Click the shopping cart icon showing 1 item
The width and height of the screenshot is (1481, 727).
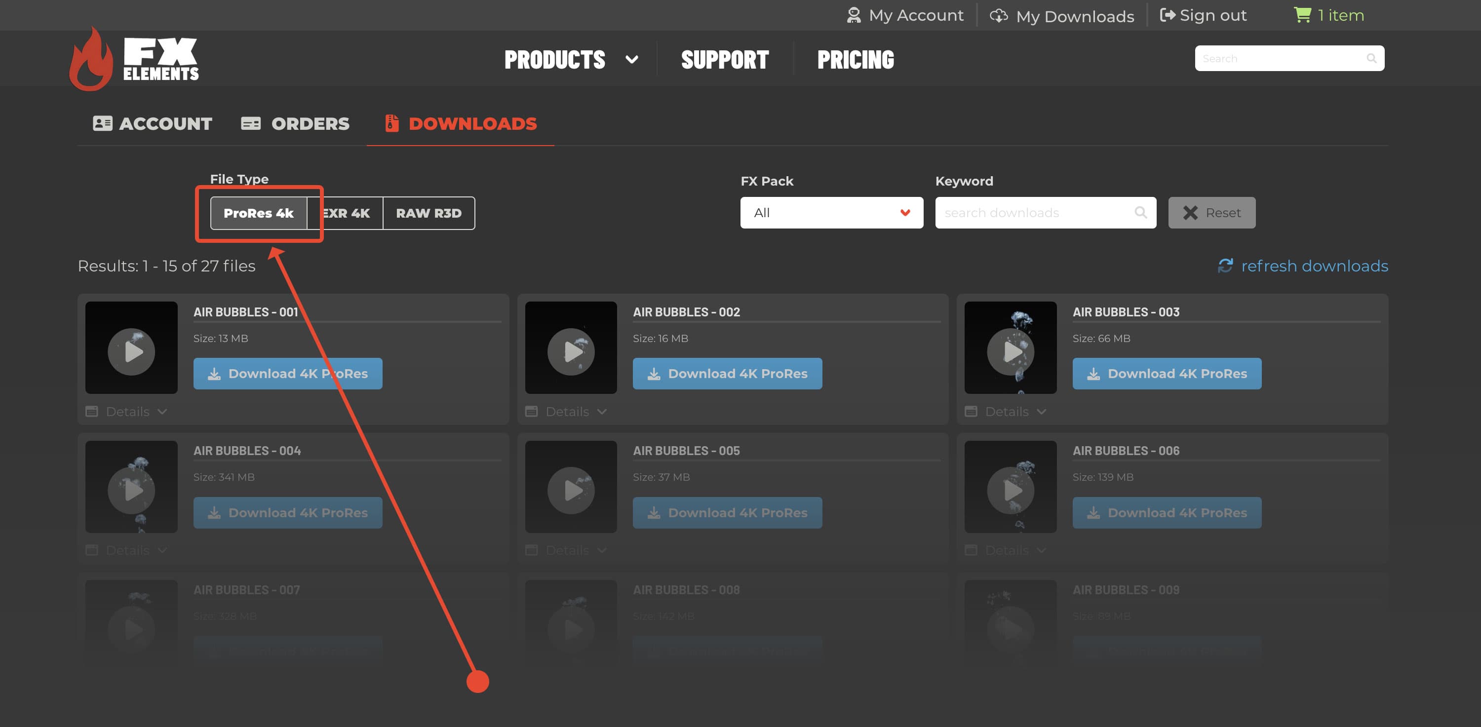[1302, 15]
